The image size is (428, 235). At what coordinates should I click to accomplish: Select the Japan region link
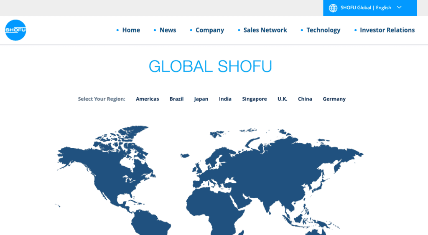click(x=201, y=99)
